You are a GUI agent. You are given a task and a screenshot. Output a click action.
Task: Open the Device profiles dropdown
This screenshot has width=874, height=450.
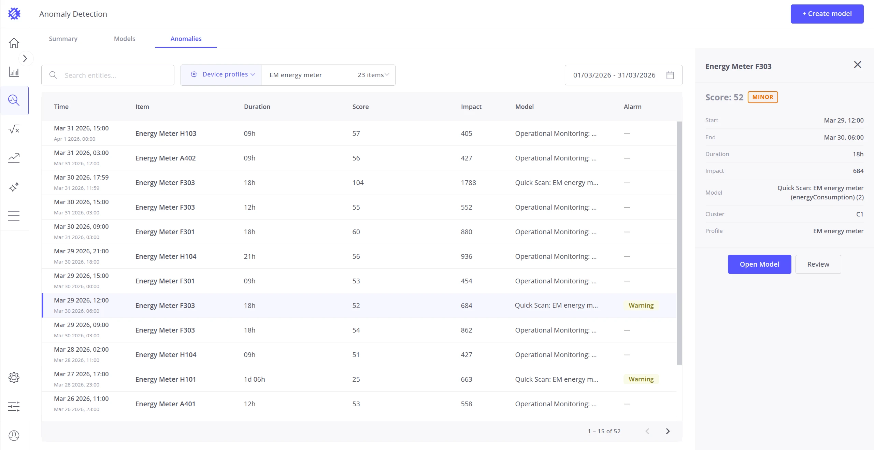(221, 75)
